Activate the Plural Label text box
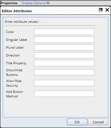This screenshot has height=128, width=111. point(64,47)
